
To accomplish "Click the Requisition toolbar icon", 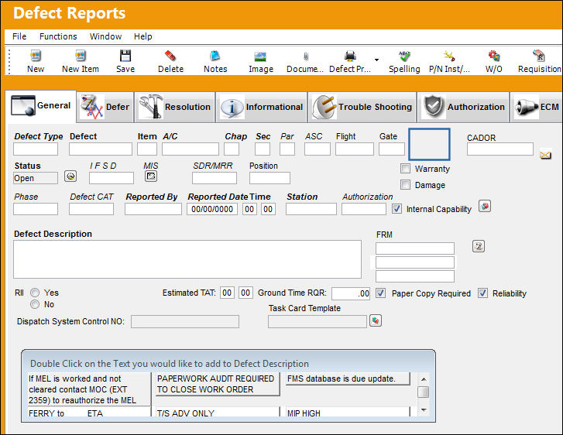I will coord(538,56).
